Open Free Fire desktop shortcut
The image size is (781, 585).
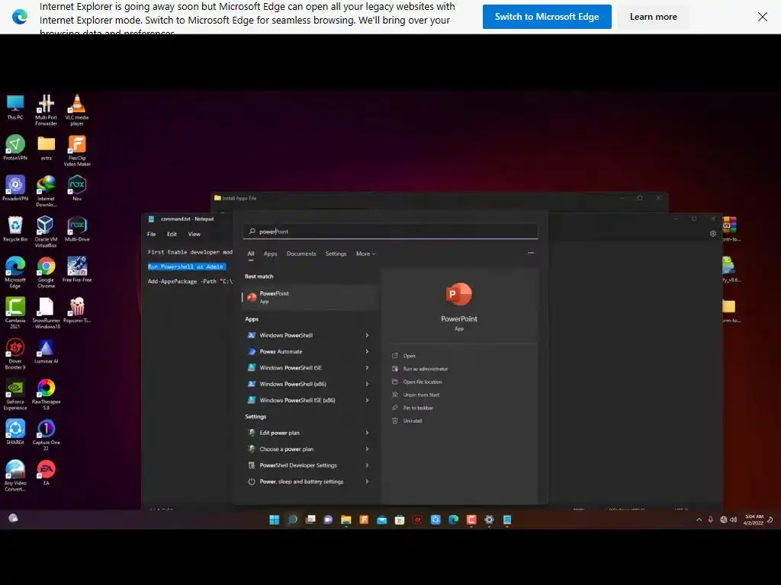point(77,269)
